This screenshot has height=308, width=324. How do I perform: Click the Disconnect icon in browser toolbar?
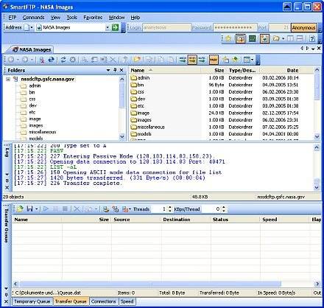(x=42, y=60)
